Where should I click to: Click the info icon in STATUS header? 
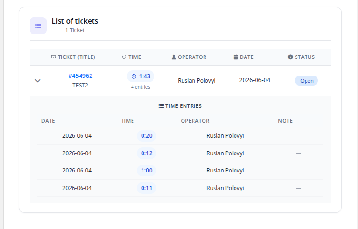pos(290,57)
